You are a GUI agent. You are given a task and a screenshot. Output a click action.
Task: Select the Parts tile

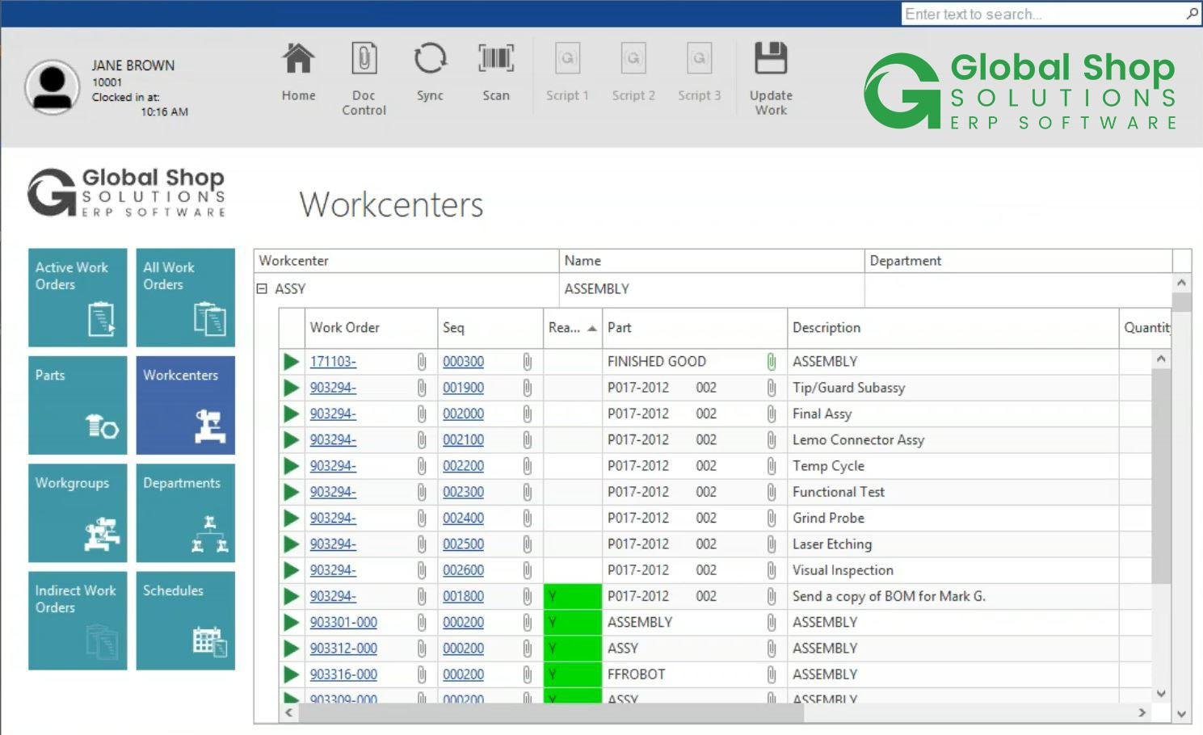(x=77, y=405)
